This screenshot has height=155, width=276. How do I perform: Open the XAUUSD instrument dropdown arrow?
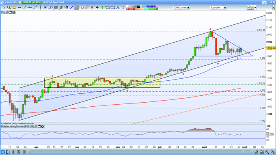click(5, 2)
